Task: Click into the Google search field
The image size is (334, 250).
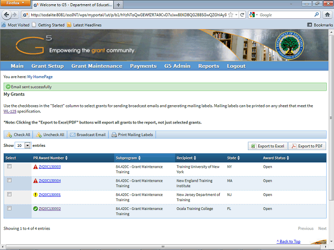Action: (286, 15)
